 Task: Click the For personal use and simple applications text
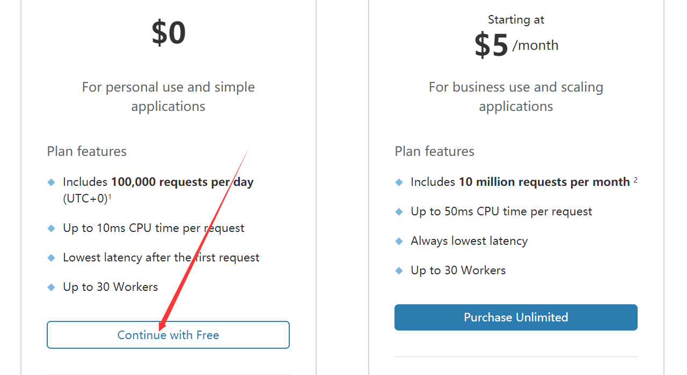168,96
